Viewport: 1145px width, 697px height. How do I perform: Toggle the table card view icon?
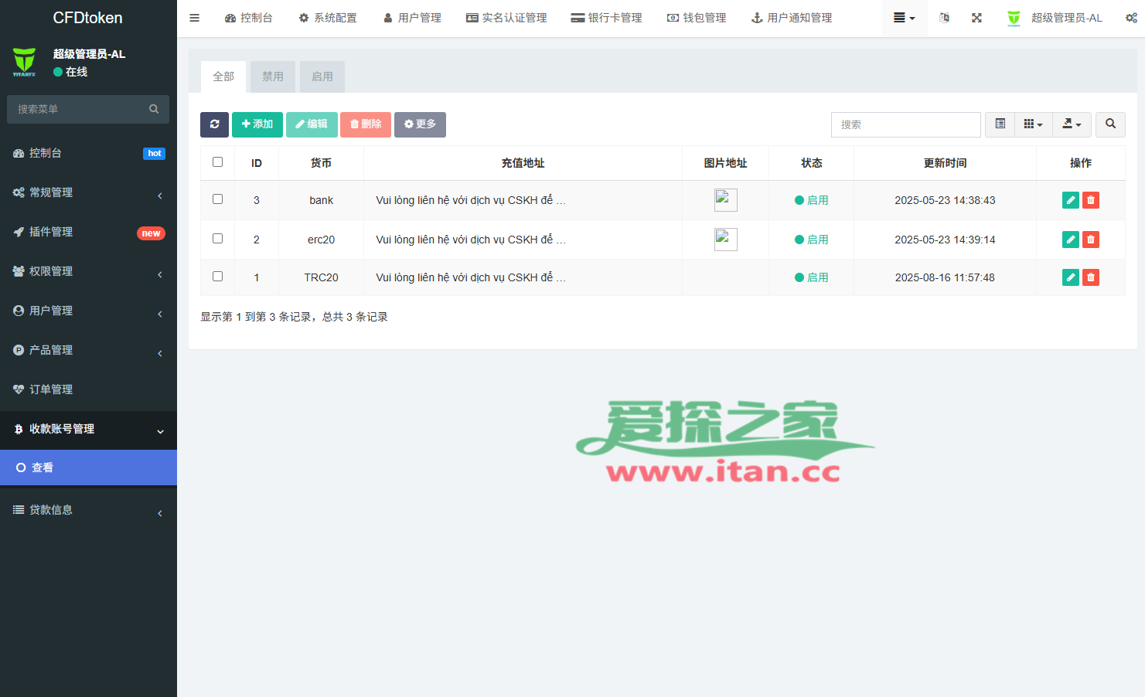click(1000, 124)
